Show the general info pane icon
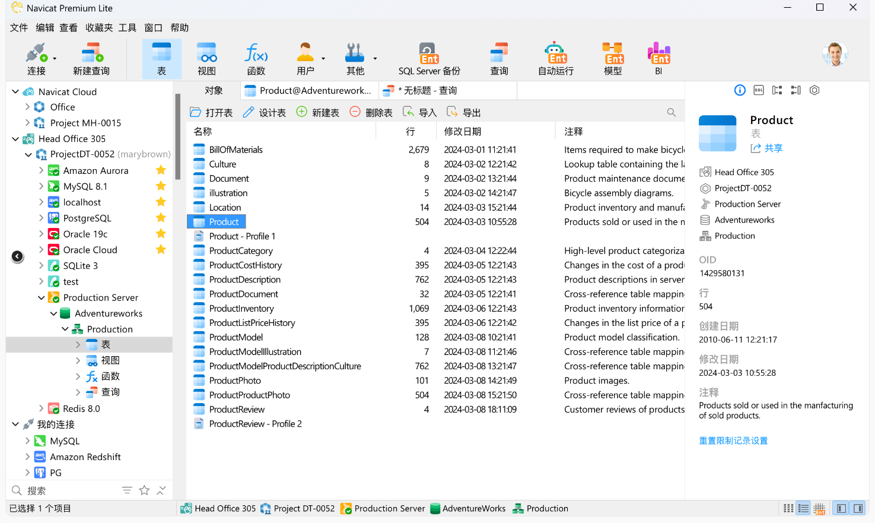The height and width of the screenshot is (523, 875). pos(740,90)
